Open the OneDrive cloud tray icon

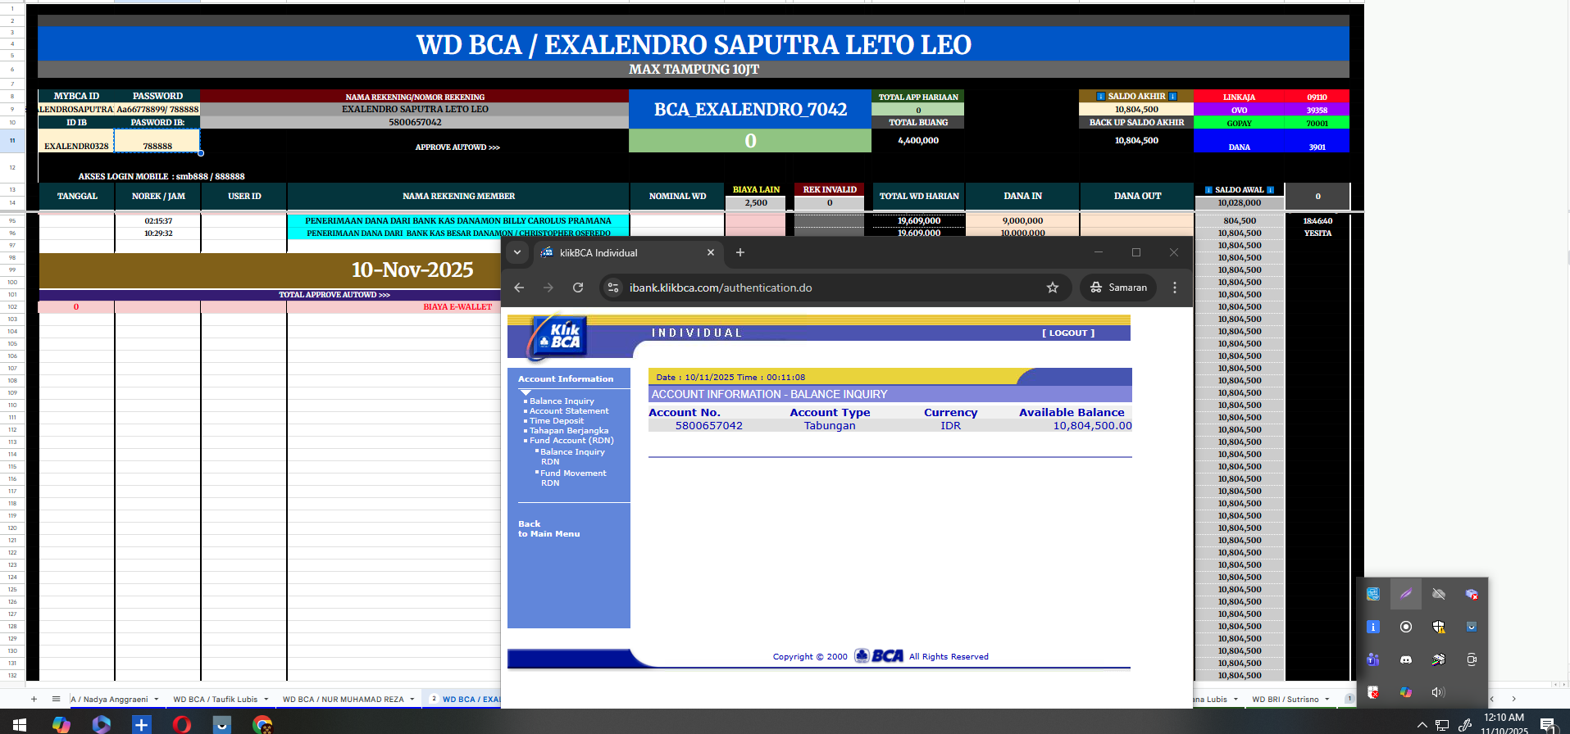(1439, 594)
